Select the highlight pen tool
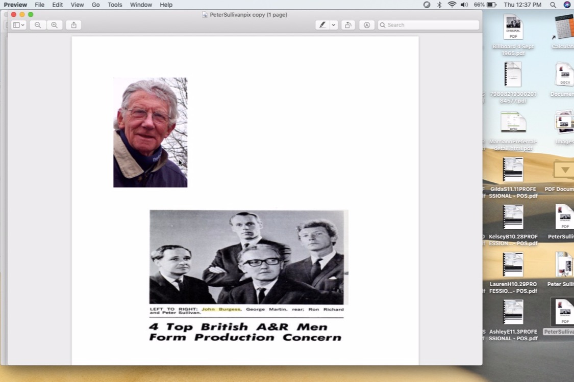The height and width of the screenshot is (382, 574). coord(321,24)
